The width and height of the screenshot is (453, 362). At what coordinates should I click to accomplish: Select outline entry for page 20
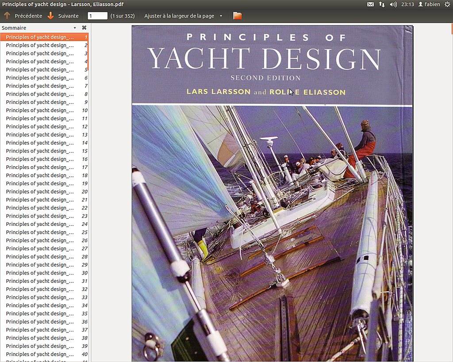(45, 192)
